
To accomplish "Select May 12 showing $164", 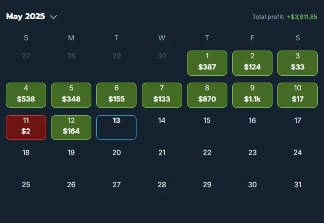I will (x=71, y=127).
